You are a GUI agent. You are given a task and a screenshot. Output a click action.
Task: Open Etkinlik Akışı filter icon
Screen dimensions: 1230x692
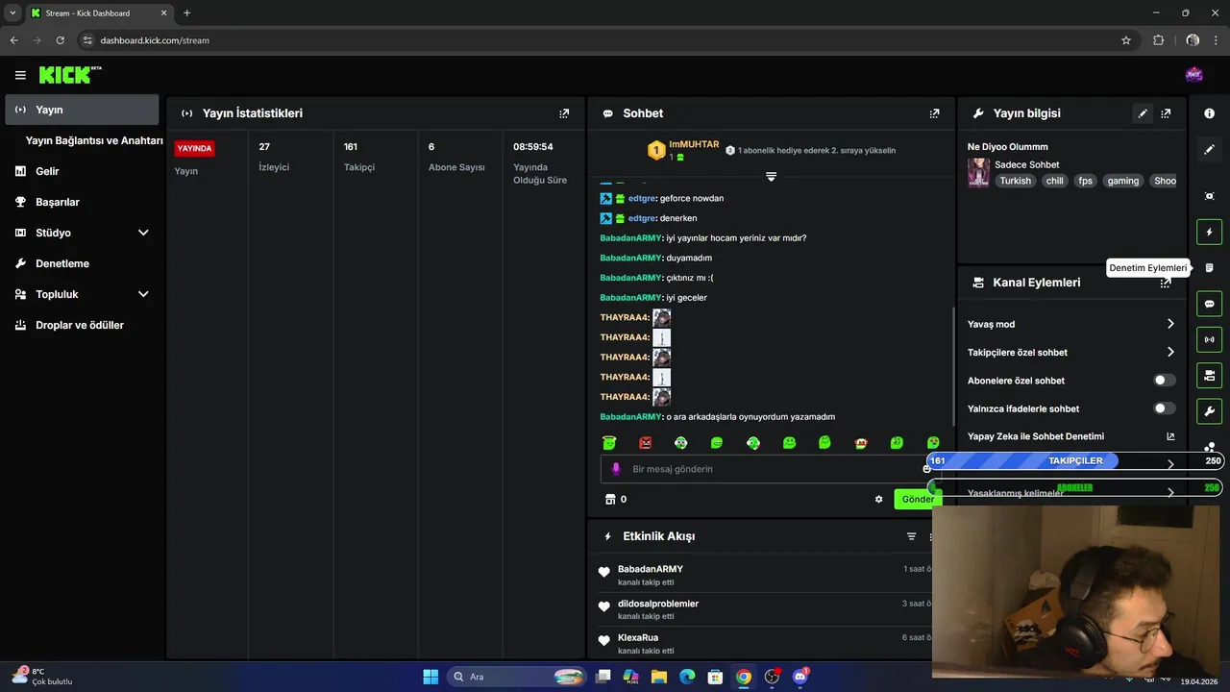point(911,536)
